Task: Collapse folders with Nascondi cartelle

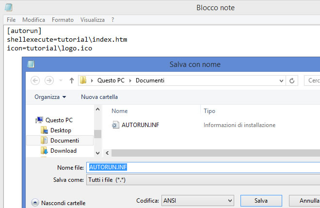Action: point(58,203)
